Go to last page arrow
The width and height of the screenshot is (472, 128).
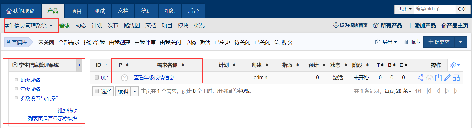pos(456,91)
